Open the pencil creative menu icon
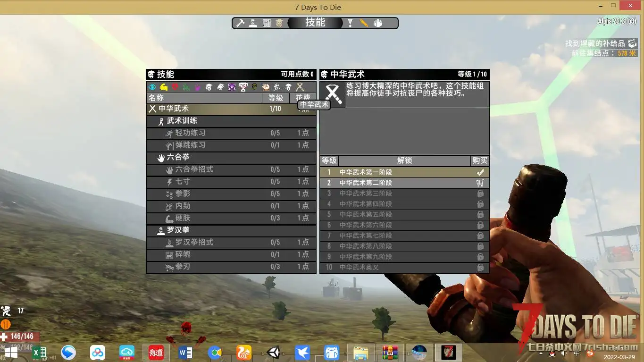644x362 pixels. (364, 23)
